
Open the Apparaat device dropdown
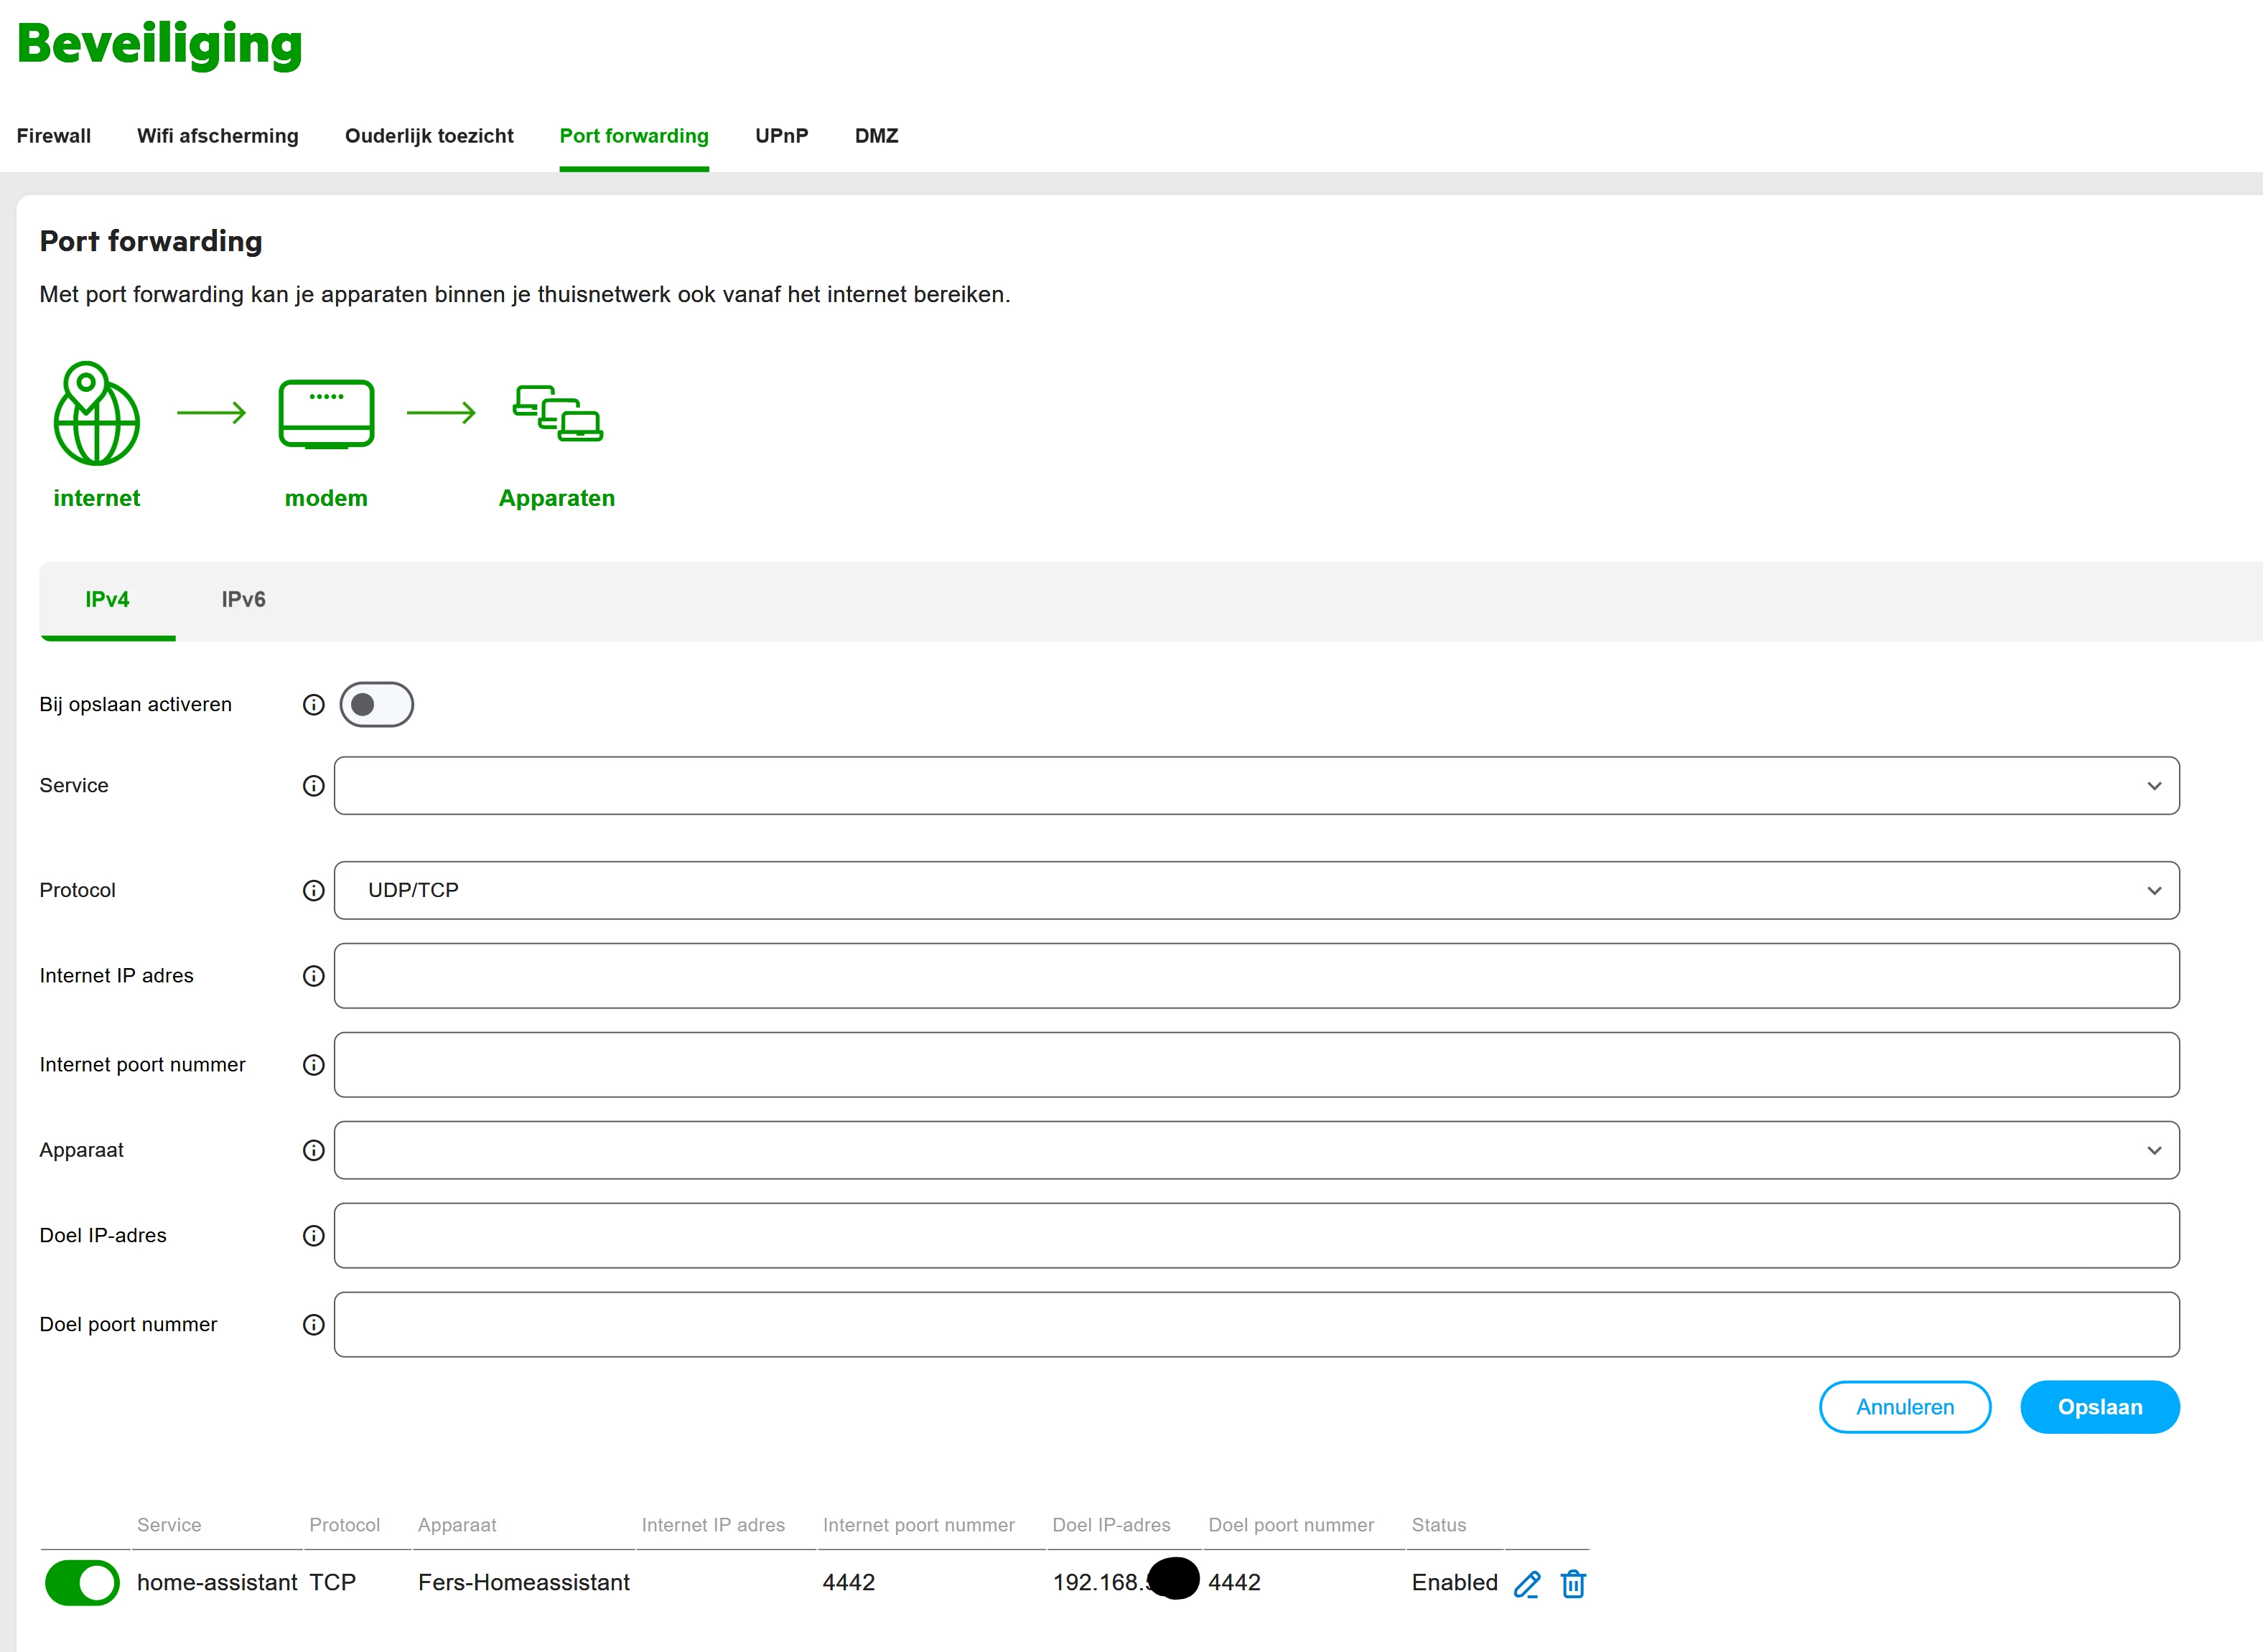(x=1256, y=1150)
